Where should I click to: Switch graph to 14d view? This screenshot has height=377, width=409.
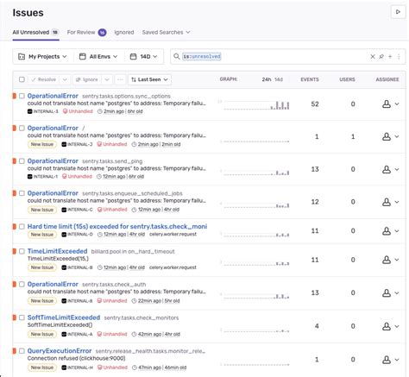(x=279, y=79)
